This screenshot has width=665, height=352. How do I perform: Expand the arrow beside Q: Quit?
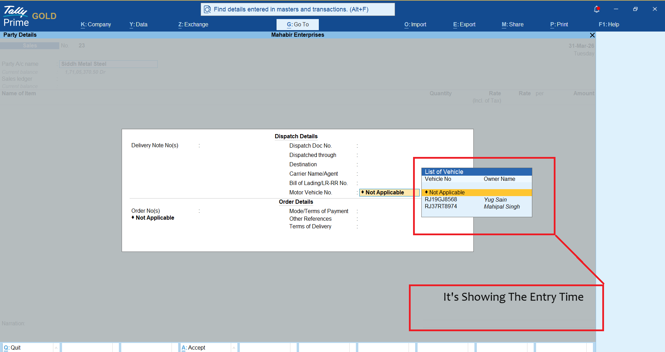(56, 348)
